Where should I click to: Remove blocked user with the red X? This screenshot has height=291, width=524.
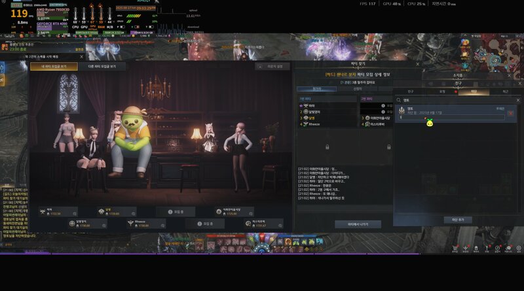click(x=511, y=114)
